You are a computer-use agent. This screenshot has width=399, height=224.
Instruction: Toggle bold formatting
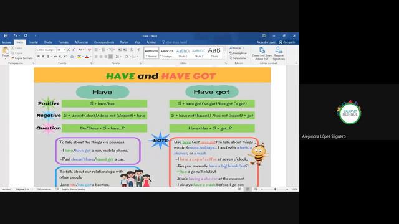[x=39, y=57]
